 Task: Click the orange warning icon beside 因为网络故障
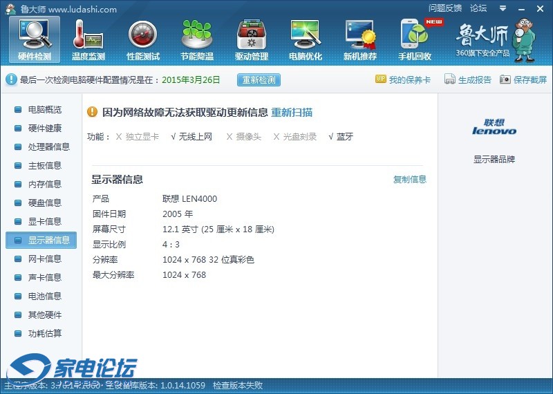click(x=92, y=112)
